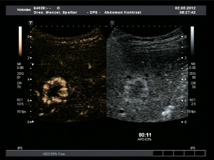The height and width of the screenshot is (160, 214).
Task: Click the OPE label in the header
Action: pyautogui.click(x=92, y=12)
